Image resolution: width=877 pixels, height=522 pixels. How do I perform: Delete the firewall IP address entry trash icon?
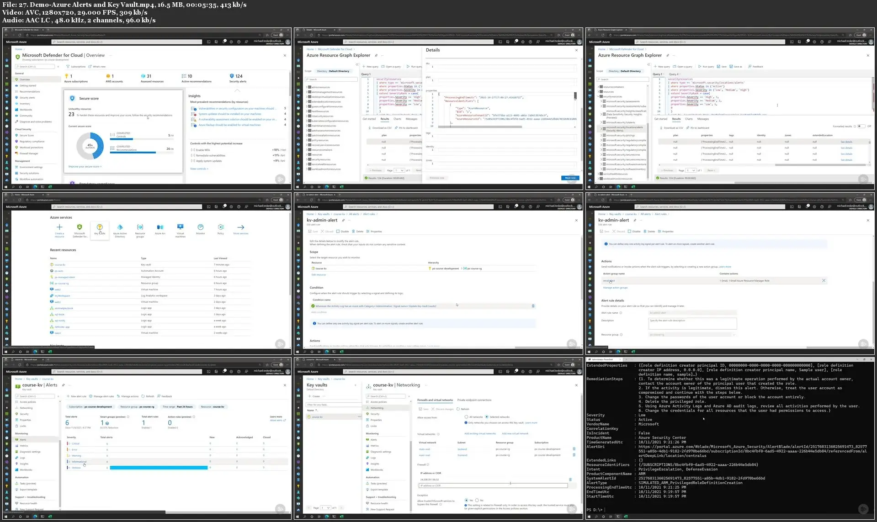[570, 480]
